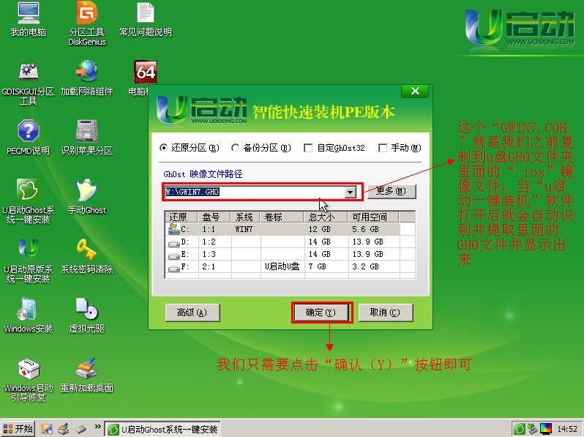
Task: Click 总大小 column header
Action: coord(326,217)
